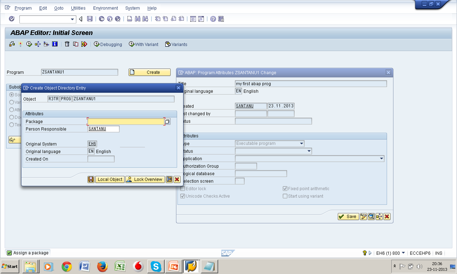Click the Save disk icon in Create Object Directory Entry
Screen dimensions: 457x274
[x=91, y=180]
